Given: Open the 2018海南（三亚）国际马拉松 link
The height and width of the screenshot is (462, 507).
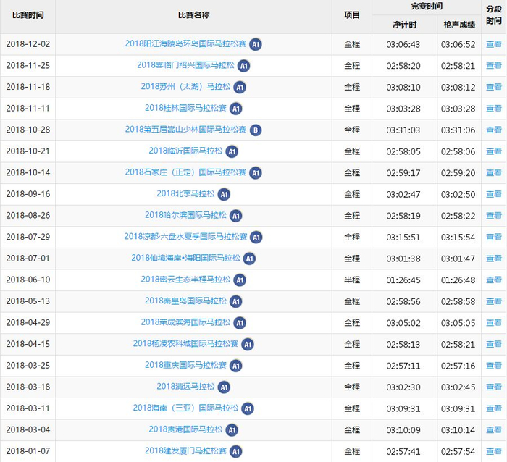Looking at the screenshot, I should [x=185, y=408].
